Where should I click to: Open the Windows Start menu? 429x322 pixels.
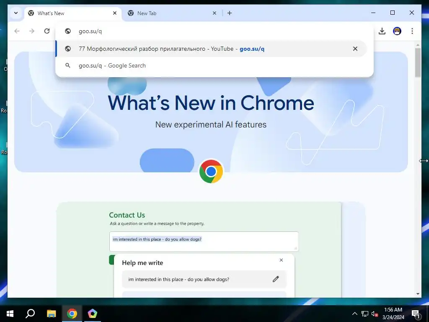pyautogui.click(x=10, y=314)
